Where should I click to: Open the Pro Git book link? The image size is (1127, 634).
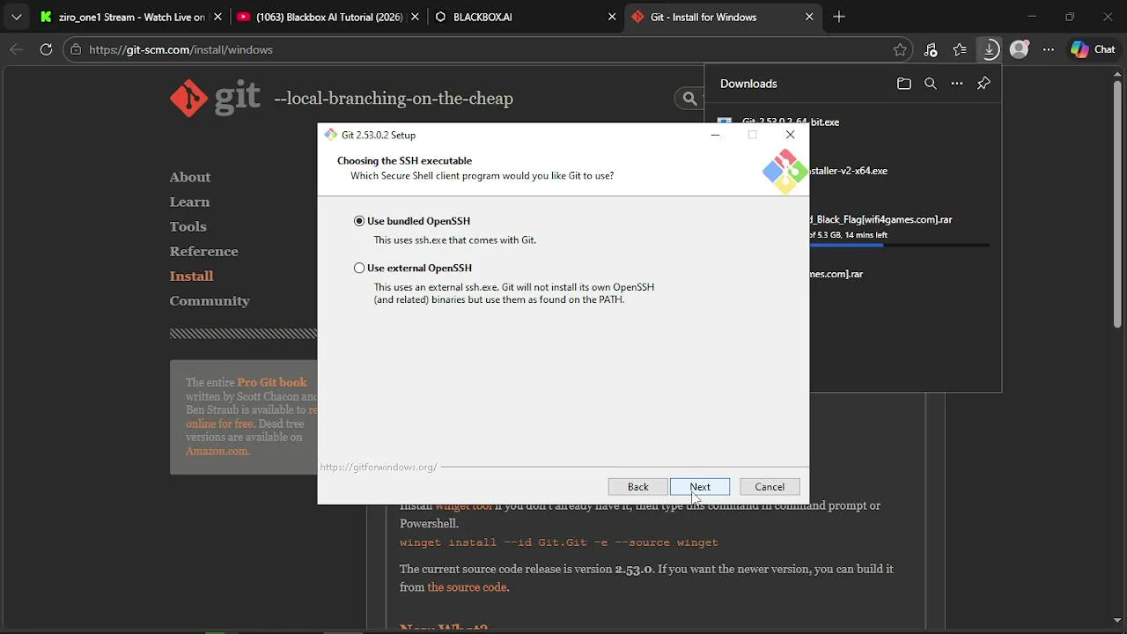pos(272,382)
